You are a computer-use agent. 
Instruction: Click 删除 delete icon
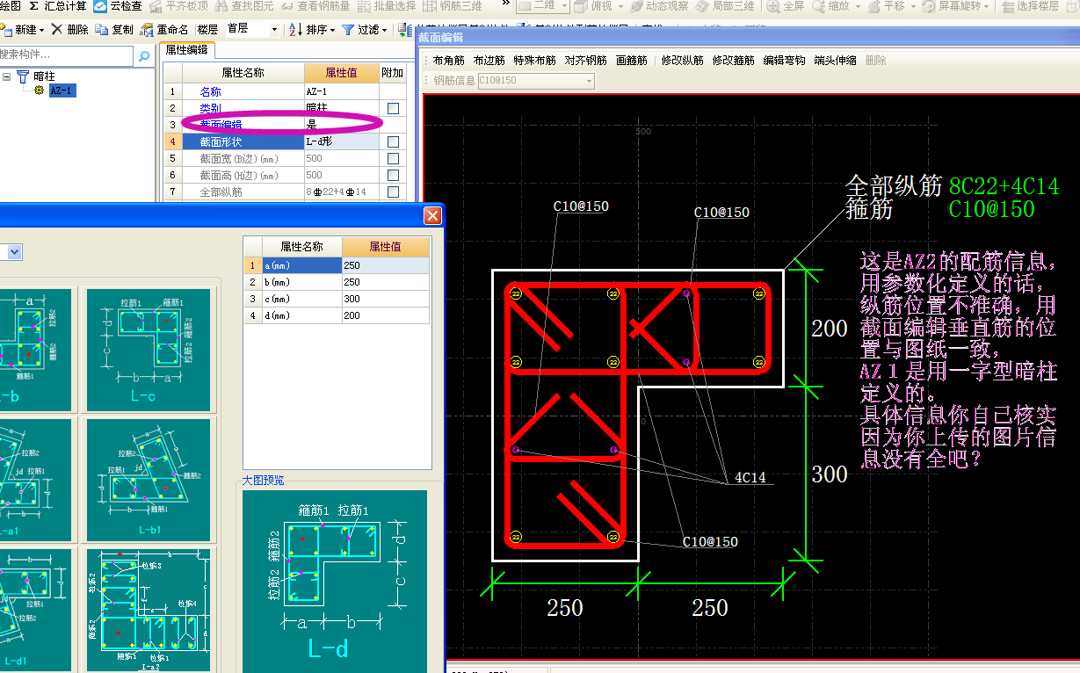57,30
